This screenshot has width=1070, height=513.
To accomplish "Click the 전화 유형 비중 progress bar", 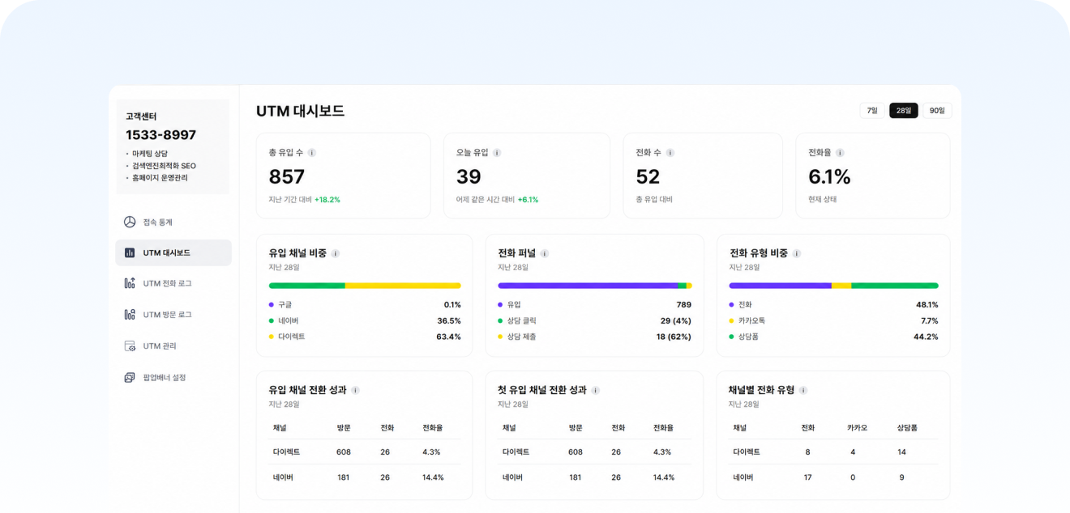I will click(x=833, y=286).
